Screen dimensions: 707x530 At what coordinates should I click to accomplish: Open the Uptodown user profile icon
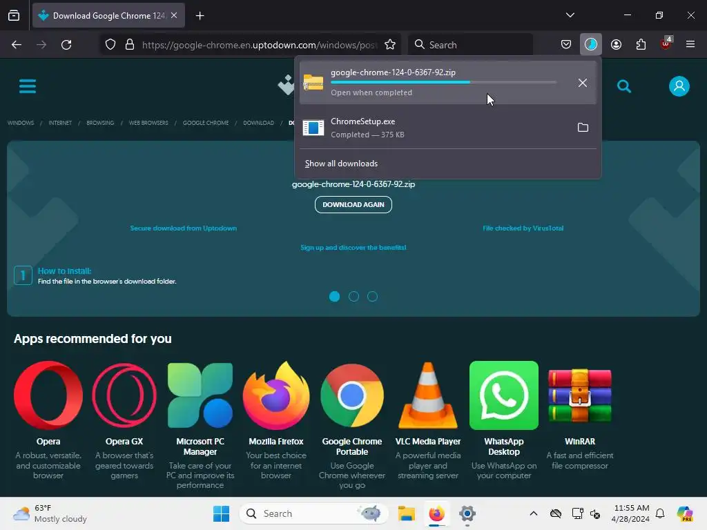click(679, 86)
